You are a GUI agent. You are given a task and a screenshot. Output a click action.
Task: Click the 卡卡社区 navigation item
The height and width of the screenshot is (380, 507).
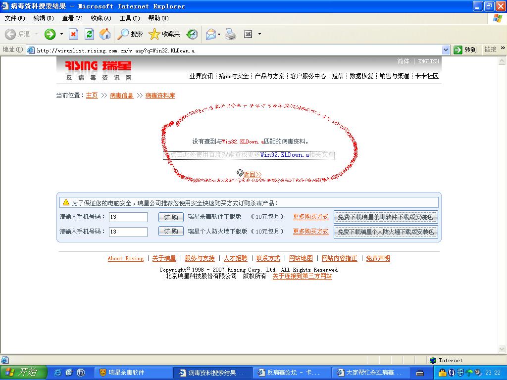(427, 76)
